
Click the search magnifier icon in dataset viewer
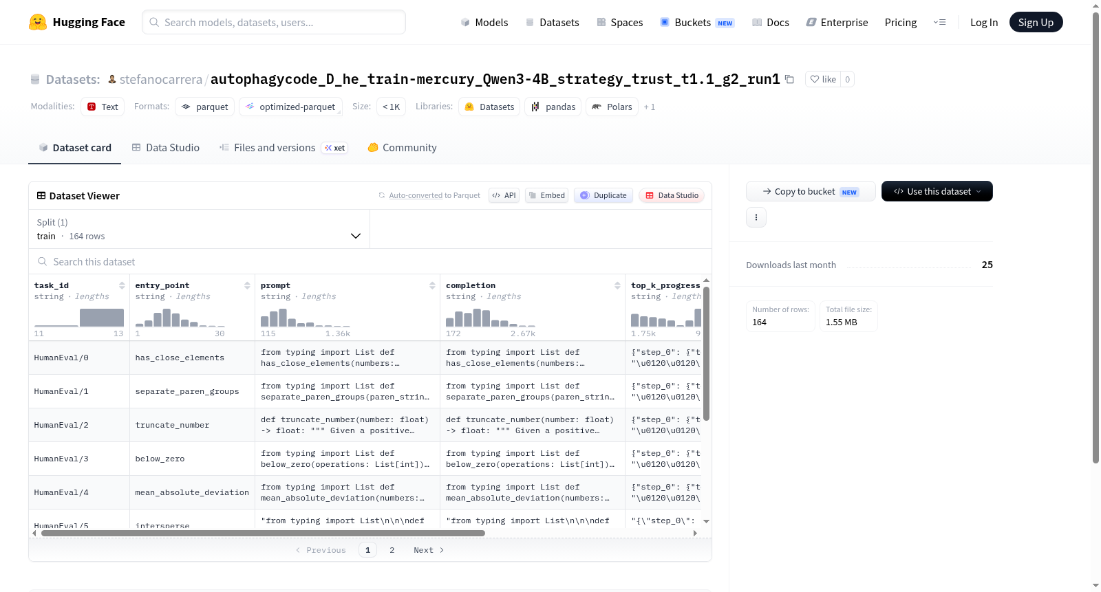tap(43, 261)
